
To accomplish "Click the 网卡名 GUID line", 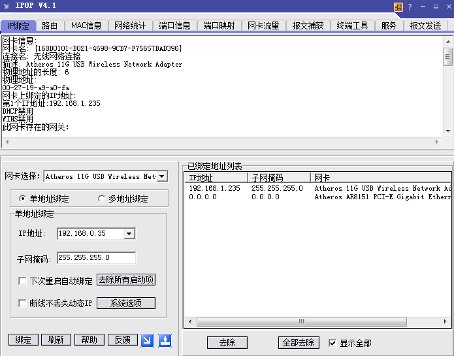I will [92, 48].
